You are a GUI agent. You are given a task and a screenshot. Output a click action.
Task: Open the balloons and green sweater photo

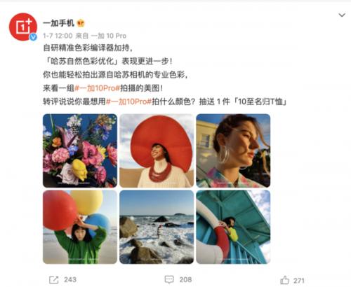[x=80, y=227]
